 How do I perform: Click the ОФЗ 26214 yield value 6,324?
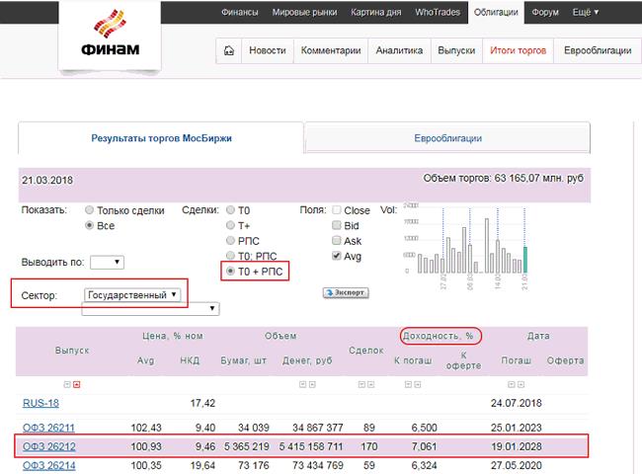point(424,465)
